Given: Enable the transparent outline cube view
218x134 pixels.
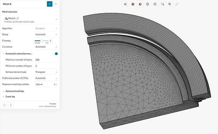Looking at the screenshot, I should [x=155, y=4].
